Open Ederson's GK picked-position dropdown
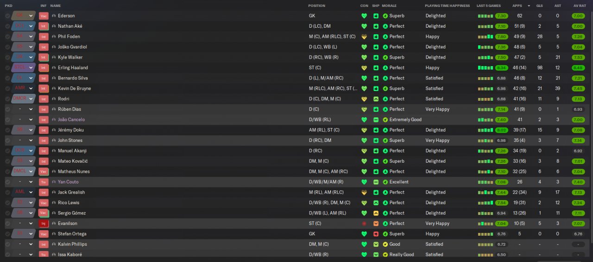This screenshot has width=593, height=262. click(x=24, y=16)
